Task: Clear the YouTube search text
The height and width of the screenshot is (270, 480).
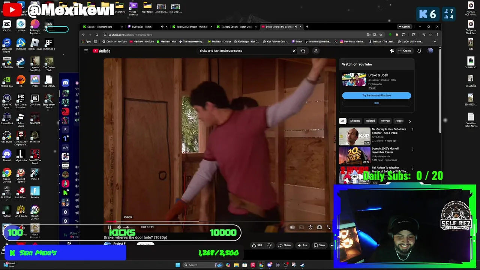Action: click(x=294, y=51)
